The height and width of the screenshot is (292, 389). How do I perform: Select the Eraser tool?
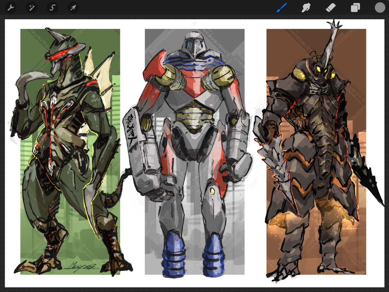(x=331, y=7)
